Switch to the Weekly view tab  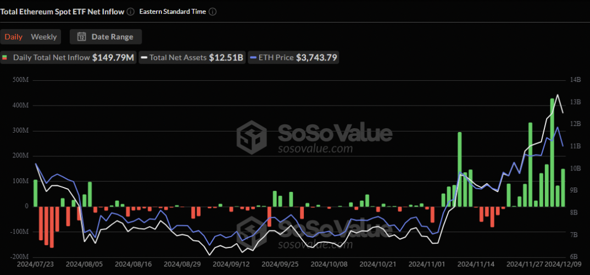pos(44,37)
